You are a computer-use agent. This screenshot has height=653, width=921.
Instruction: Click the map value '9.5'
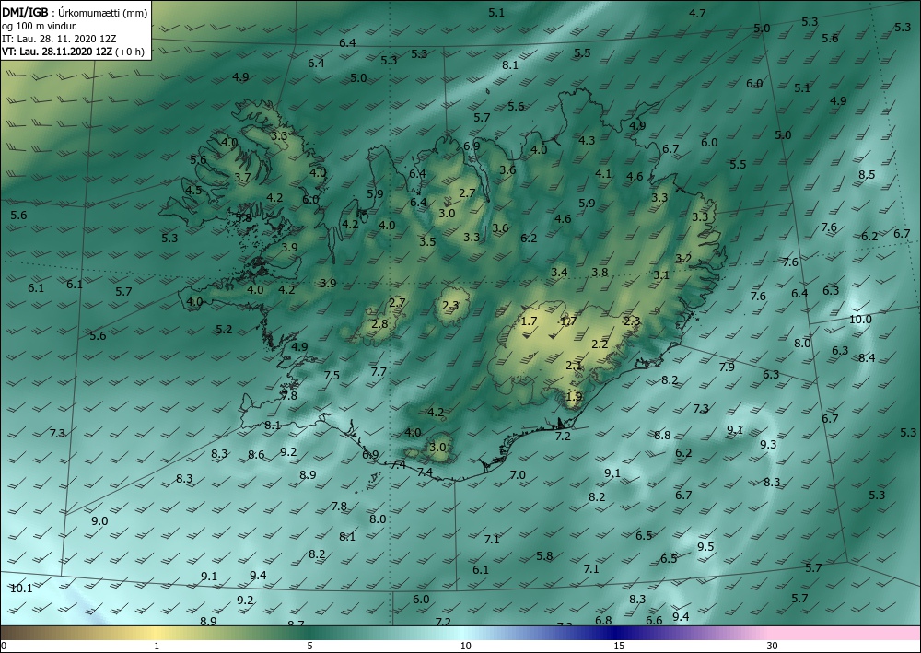(705, 547)
